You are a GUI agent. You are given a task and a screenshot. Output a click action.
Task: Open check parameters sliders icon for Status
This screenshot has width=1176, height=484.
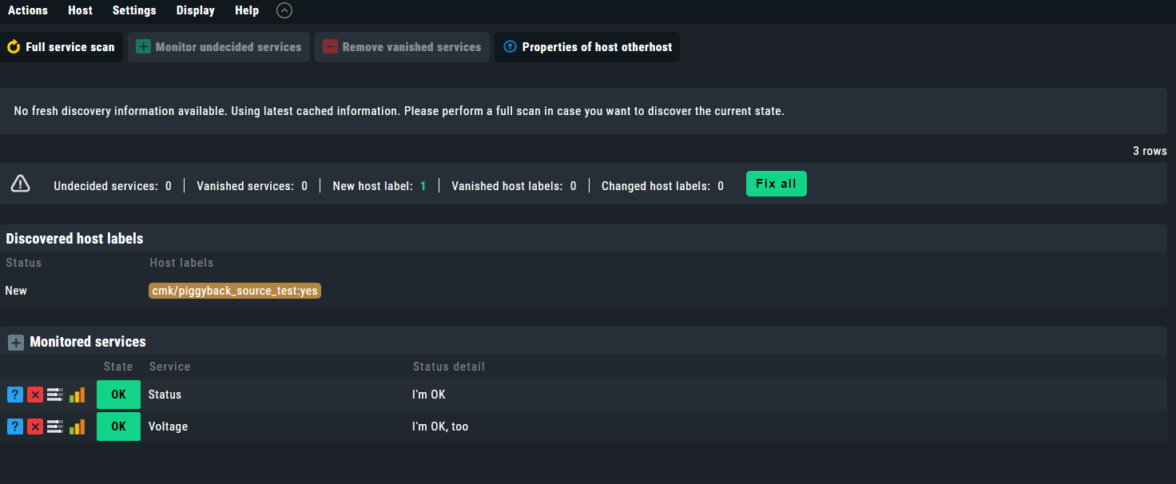click(55, 395)
